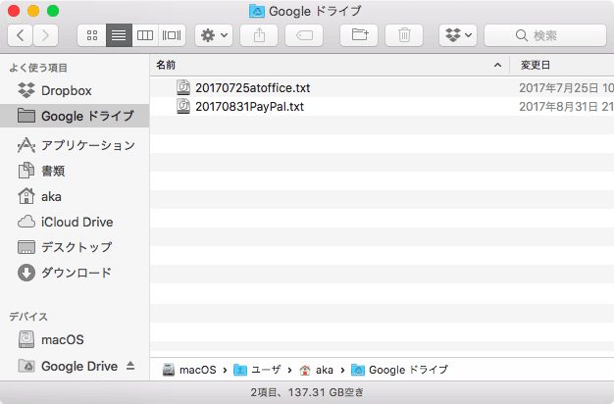Open the gear action menu
Viewport: 614px width, 404px height.
click(x=214, y=35)
